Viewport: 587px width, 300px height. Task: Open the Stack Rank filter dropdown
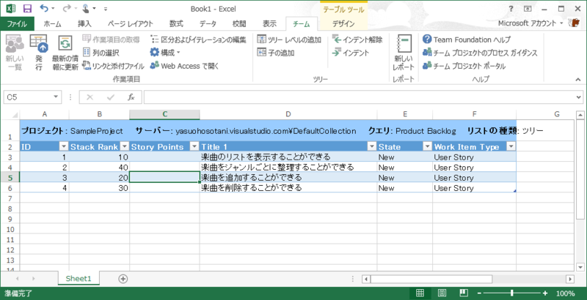point(125,146)
